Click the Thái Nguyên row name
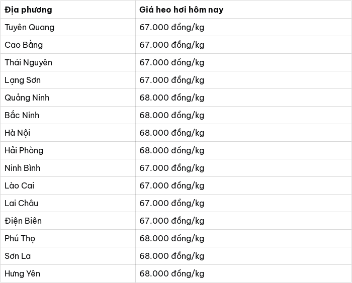352x283 pixels. click(29, 62)
